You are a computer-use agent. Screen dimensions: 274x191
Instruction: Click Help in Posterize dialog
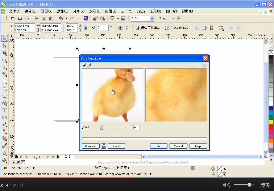point(198,146)
